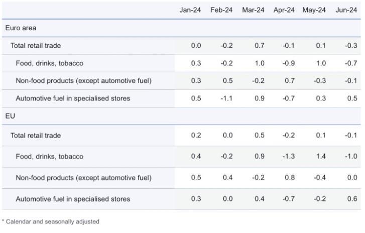
Task: Click EU 'Food, drinks, tobacco' row label
Action: coord(49,157)
